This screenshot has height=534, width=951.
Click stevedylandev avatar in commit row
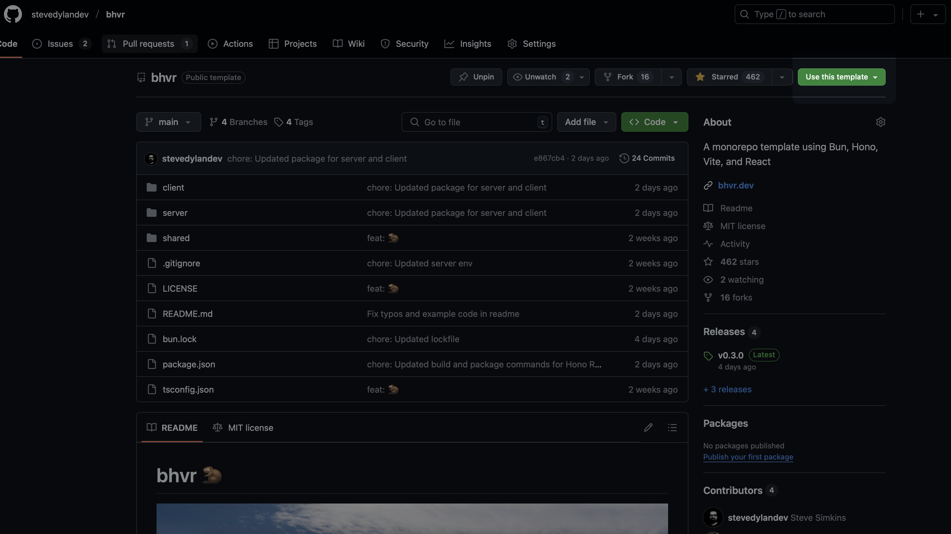coord(151,159)
